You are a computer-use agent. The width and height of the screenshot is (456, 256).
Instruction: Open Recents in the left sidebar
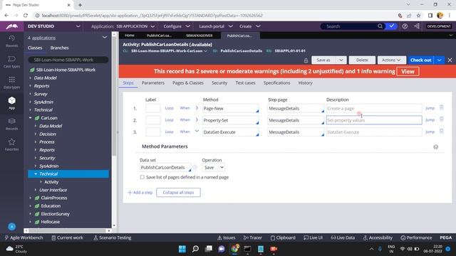tap(11, 41)
